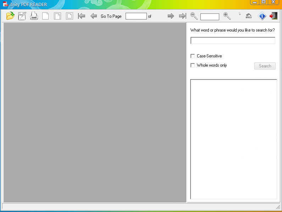
Task: Zoom out with the minus magnifier
Action: 194,16
